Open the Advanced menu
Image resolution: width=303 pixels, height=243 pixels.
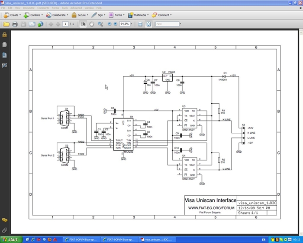click(76, 8)
